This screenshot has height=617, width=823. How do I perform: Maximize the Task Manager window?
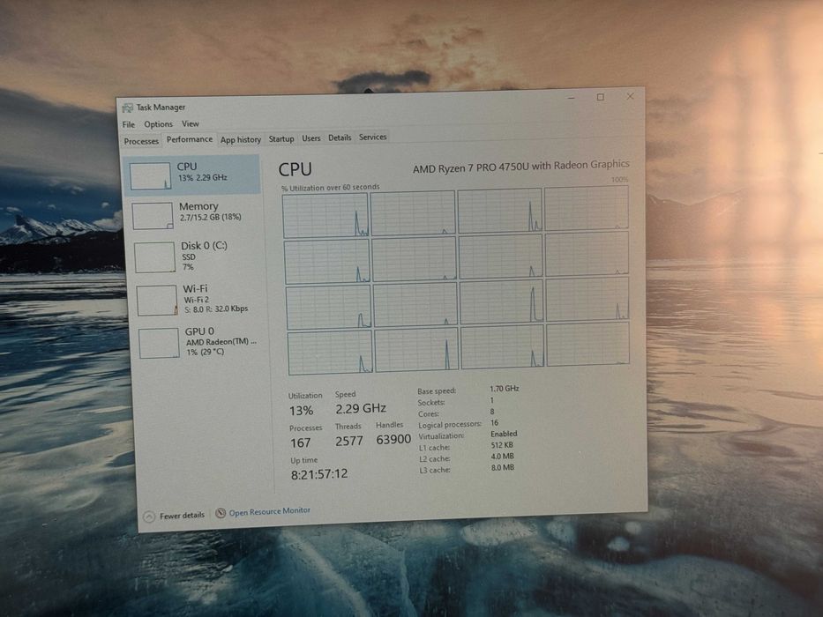coord(601,97)
